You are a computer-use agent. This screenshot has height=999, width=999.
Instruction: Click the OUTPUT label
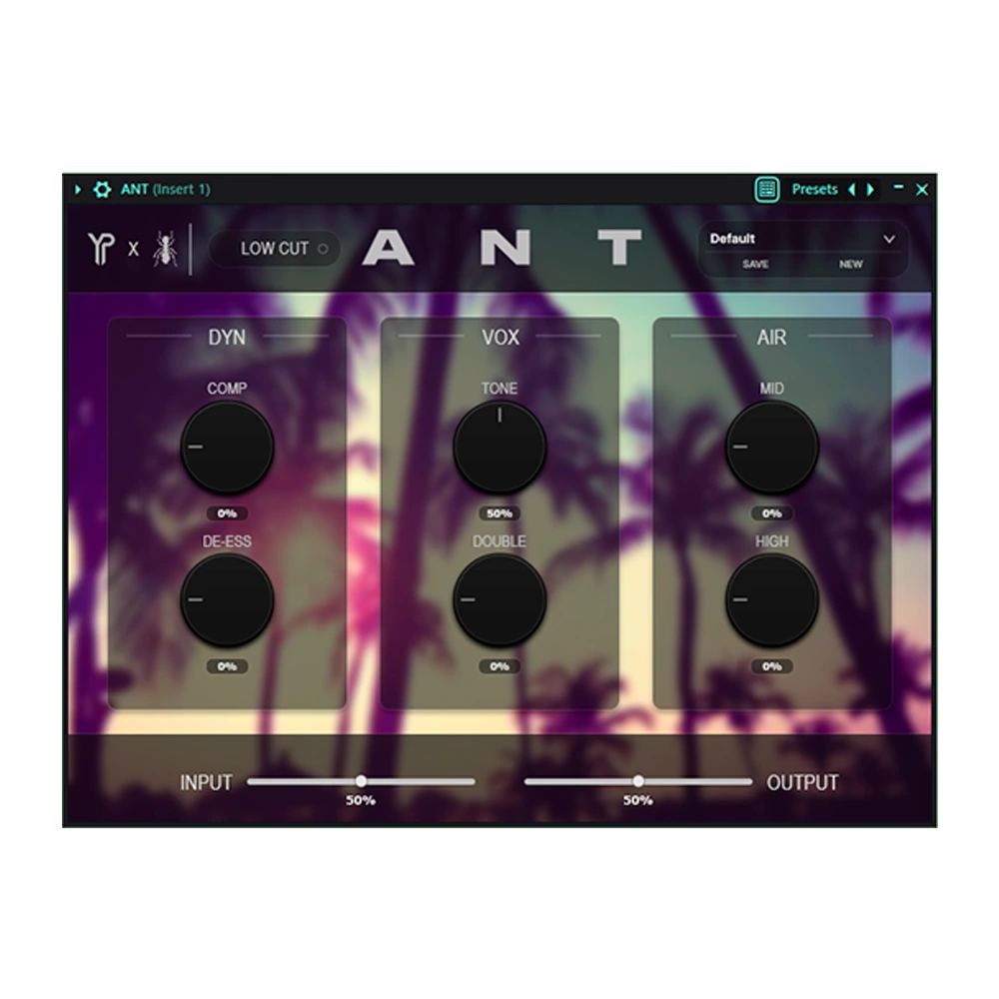click(x=802, y=782)
